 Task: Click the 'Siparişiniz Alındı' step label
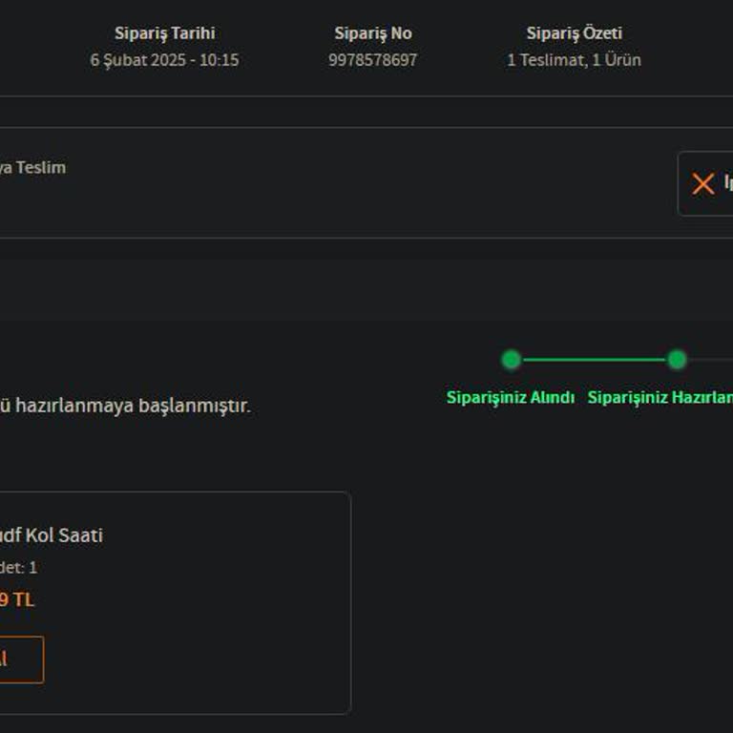point(511,398)
